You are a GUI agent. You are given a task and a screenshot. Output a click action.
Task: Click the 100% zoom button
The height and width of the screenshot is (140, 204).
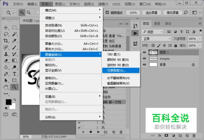click(x=133, y=13)
